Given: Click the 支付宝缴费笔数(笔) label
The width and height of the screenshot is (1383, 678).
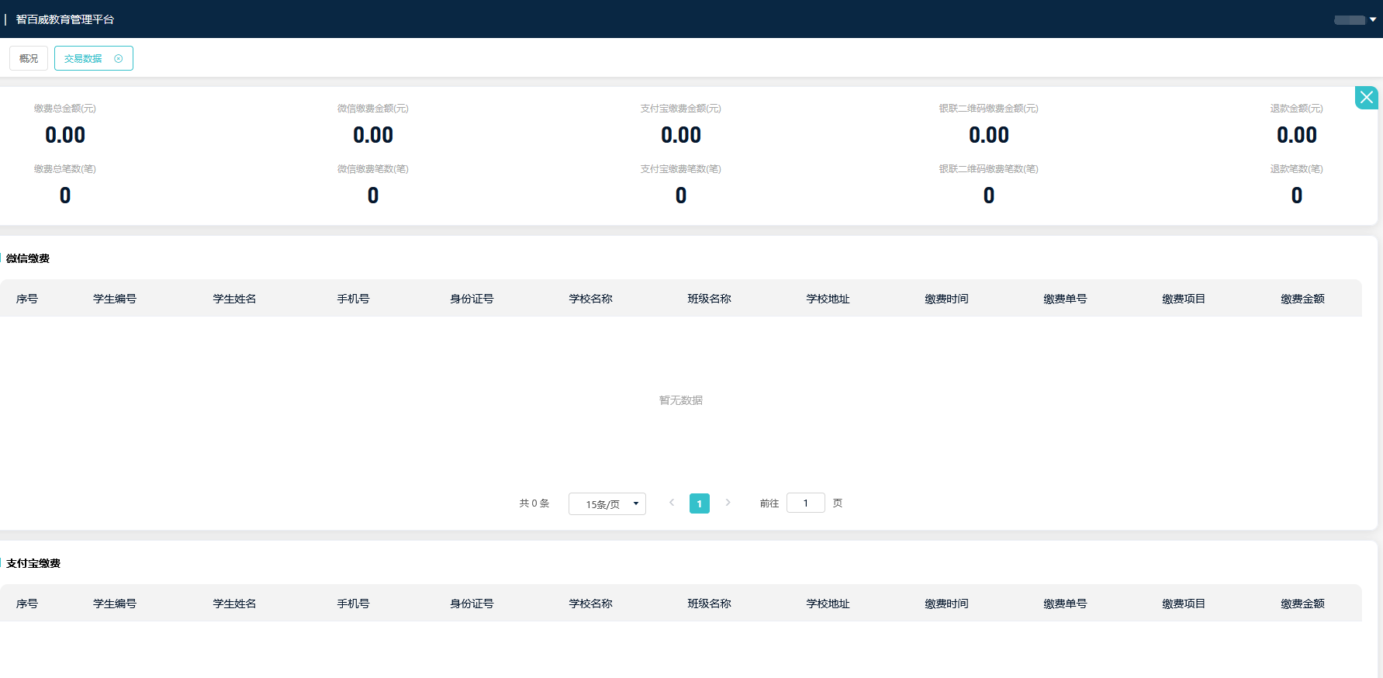Looking at the screenshot, I should [x=681, y=169].
